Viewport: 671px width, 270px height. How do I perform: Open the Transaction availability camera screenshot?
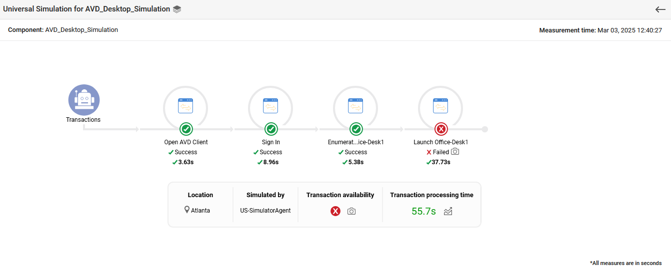pyautogui.click(x=351, y=211)
